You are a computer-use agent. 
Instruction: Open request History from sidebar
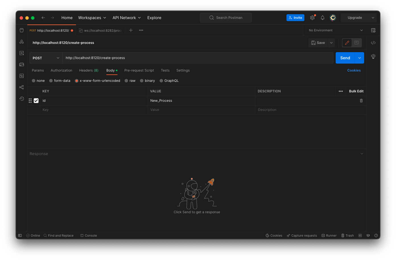[21, 99]
